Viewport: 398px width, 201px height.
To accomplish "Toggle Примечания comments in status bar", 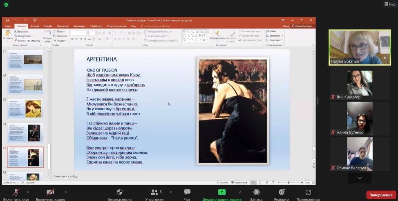I will tap(239, 182).
